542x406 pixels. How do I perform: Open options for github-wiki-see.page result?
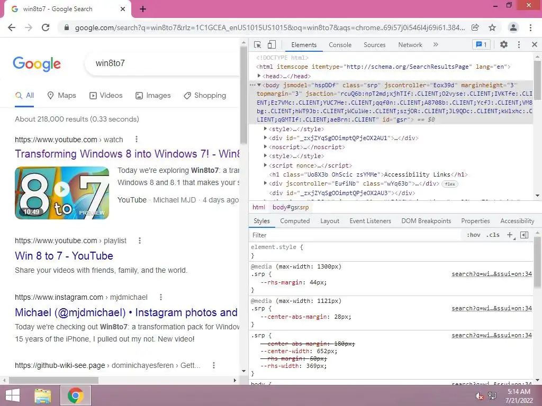pyautogui.click(x=214, y=365)
